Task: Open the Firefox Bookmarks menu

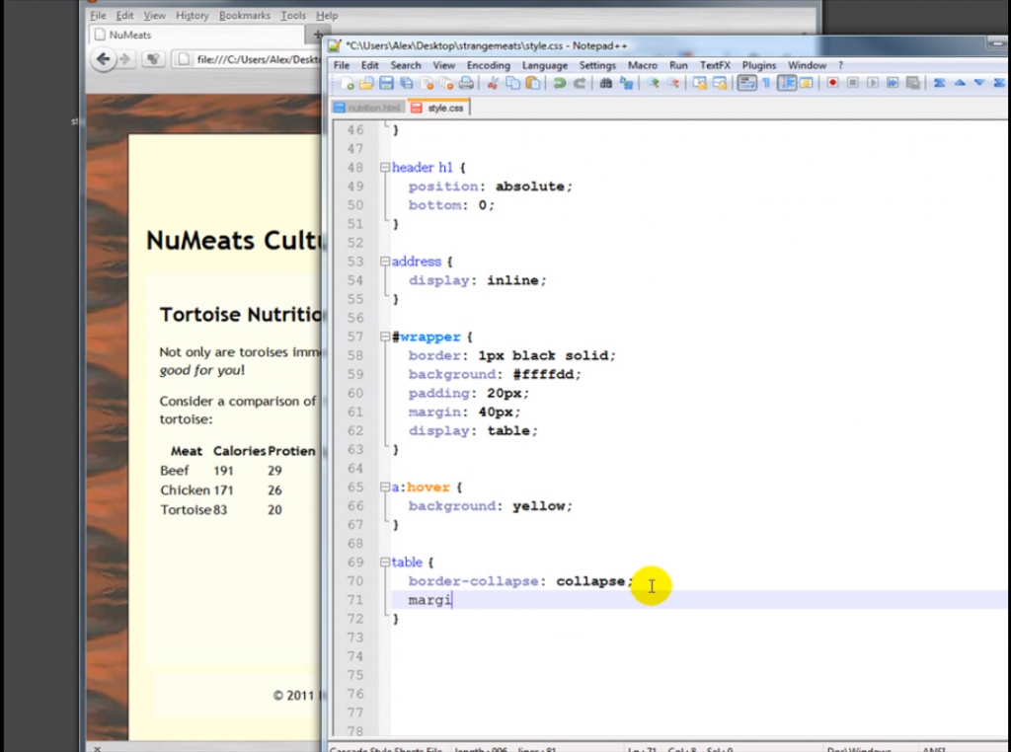Action: (243, 16)
